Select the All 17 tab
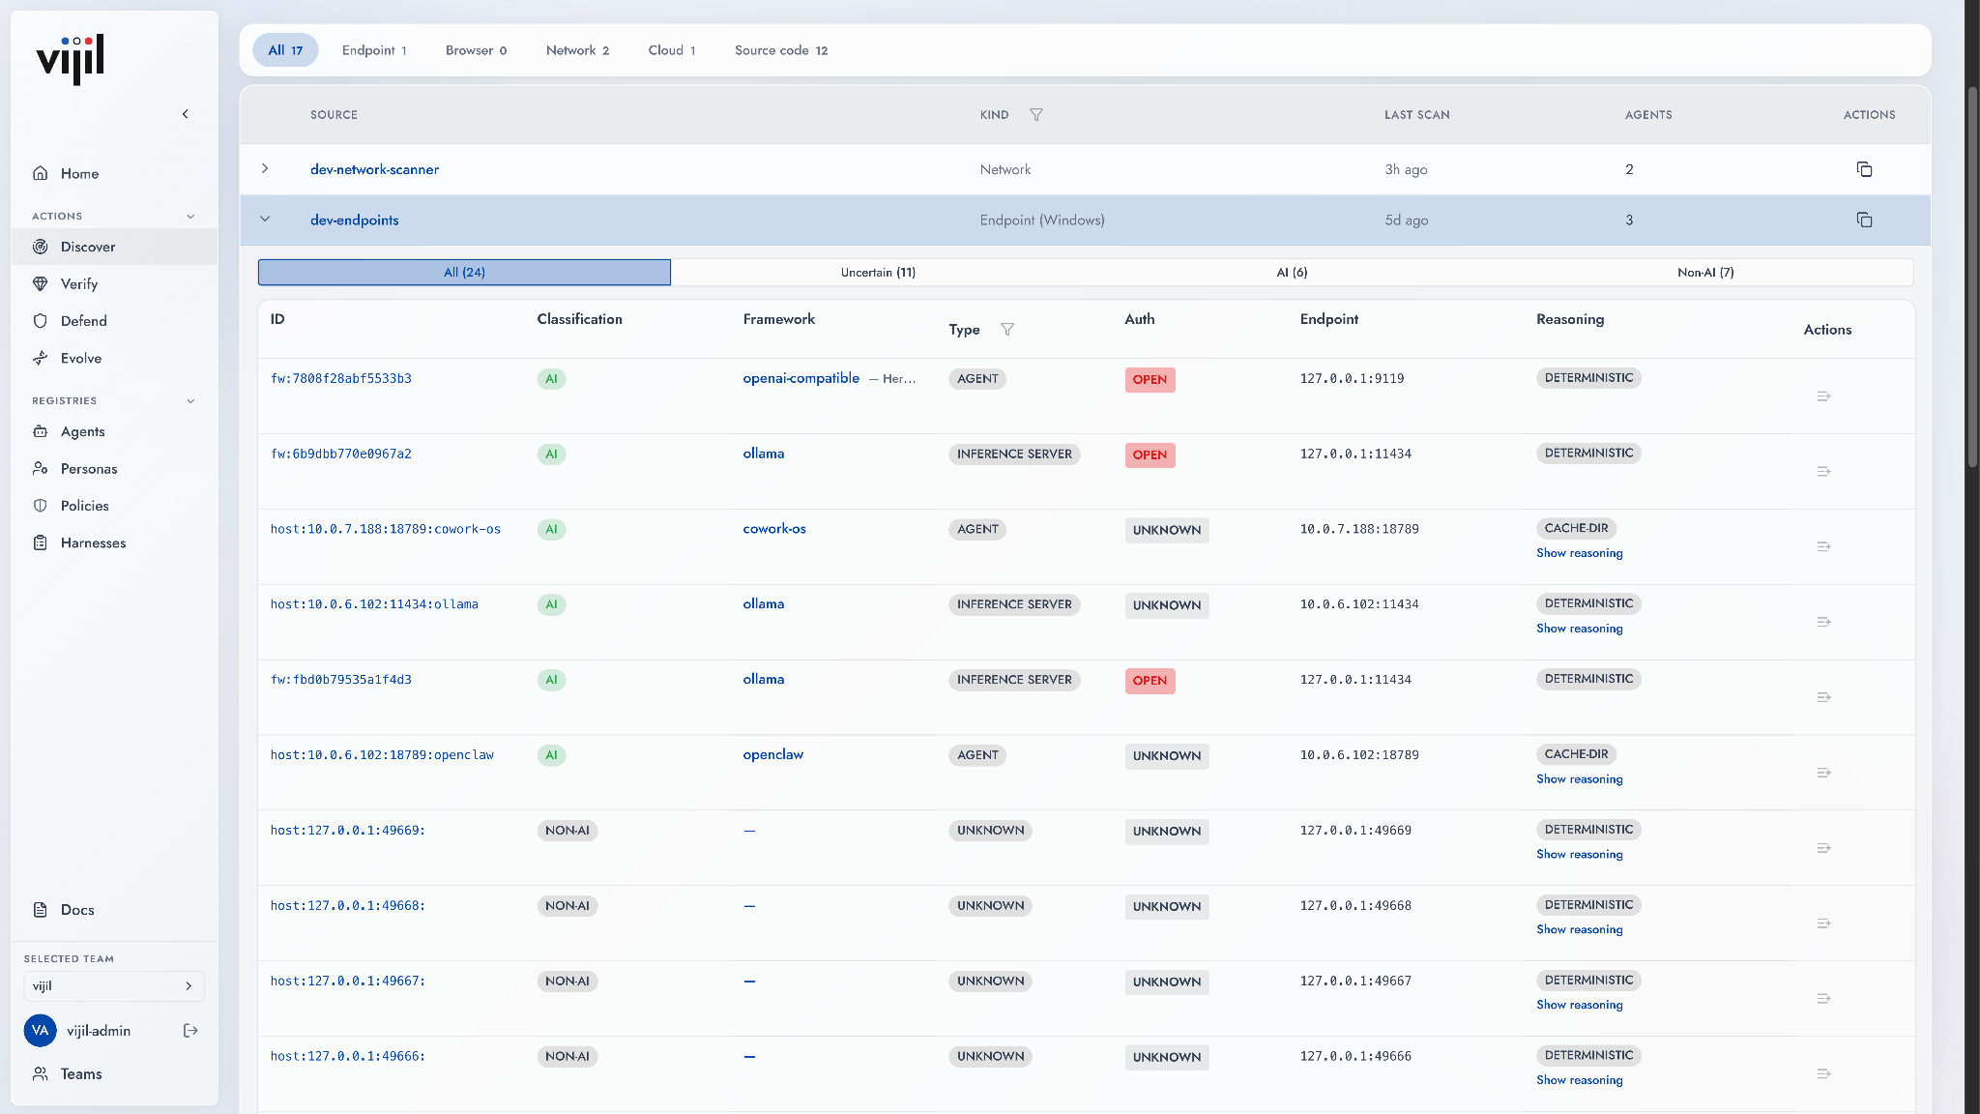The width and height of the screenshot is (1980, 1114). click(x=285, y=50)
